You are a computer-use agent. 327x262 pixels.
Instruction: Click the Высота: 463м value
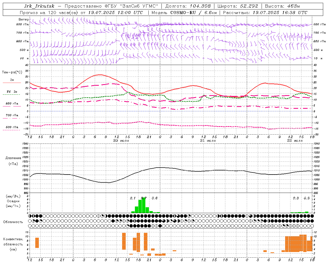click(282, 6)
